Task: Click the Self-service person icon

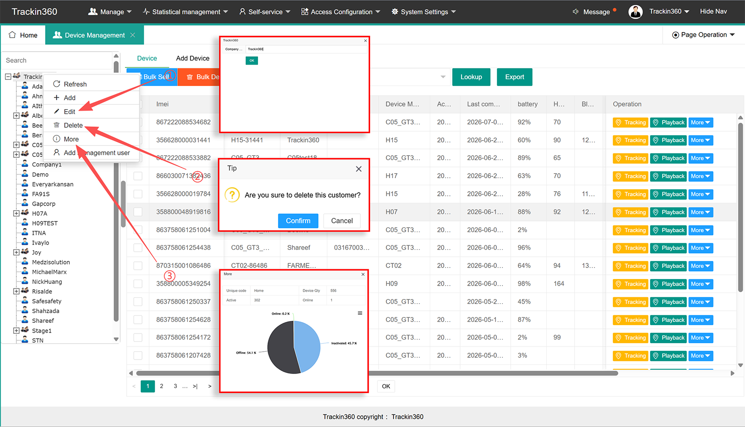Action: (x=242, y=12)
